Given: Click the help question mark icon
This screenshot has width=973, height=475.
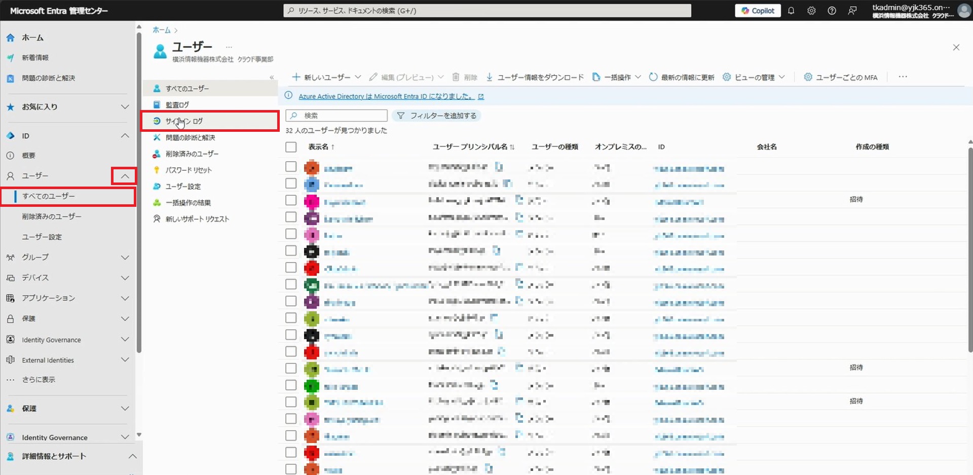Looking at the screenshot, I should (832, 11).
